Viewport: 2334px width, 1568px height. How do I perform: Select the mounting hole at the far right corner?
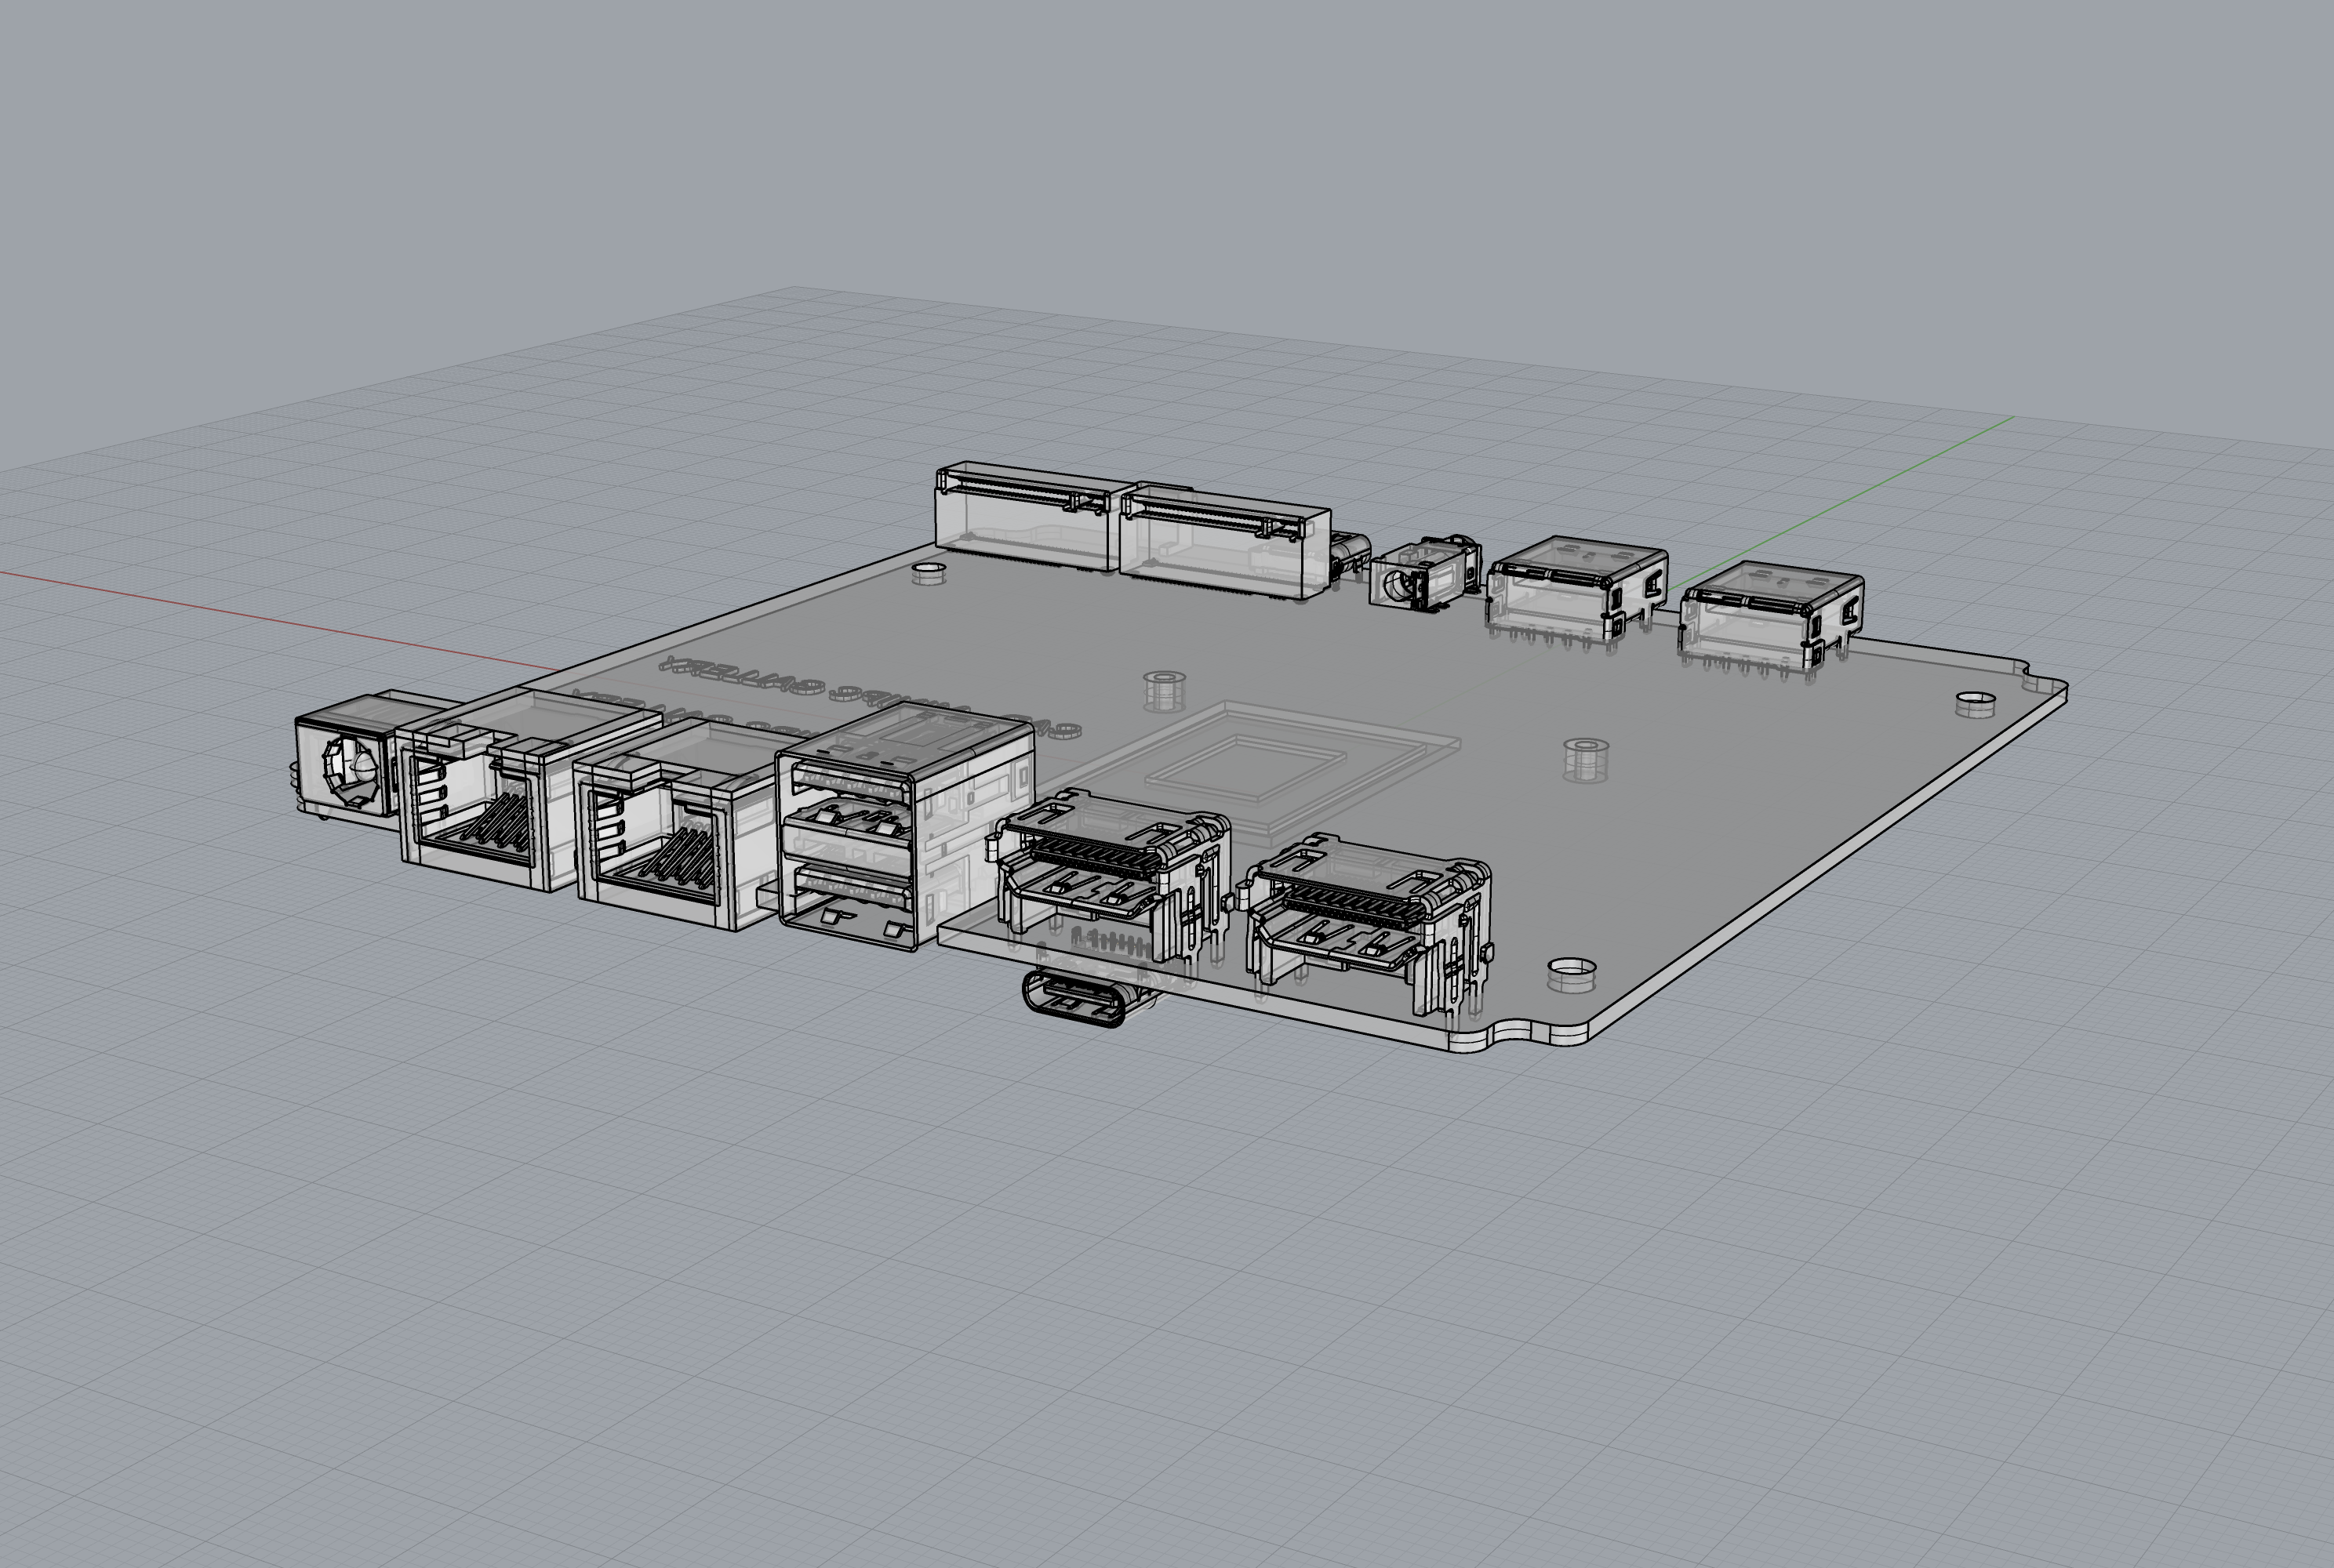tap(1976, 703)
